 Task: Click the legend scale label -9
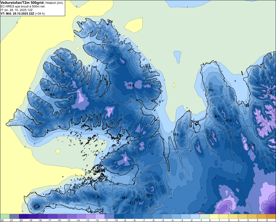pos(125,220)
